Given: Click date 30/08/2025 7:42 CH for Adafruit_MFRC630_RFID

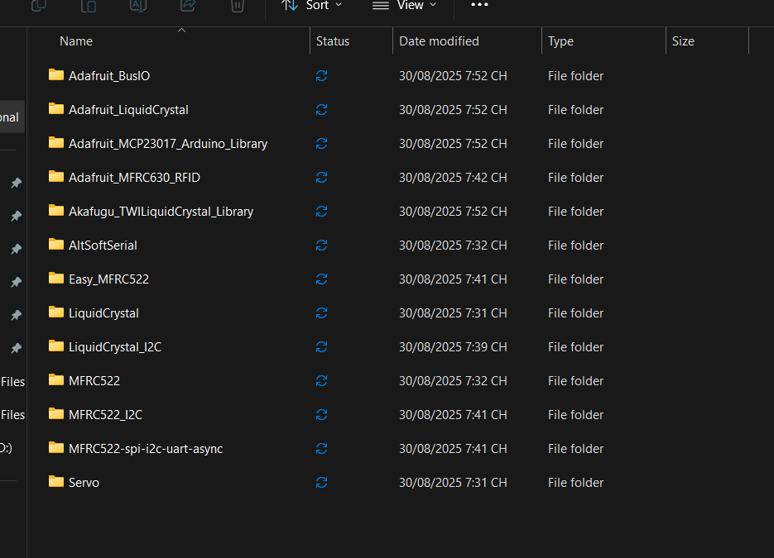Looking at the screenshot, I should [x=453, y=178].
